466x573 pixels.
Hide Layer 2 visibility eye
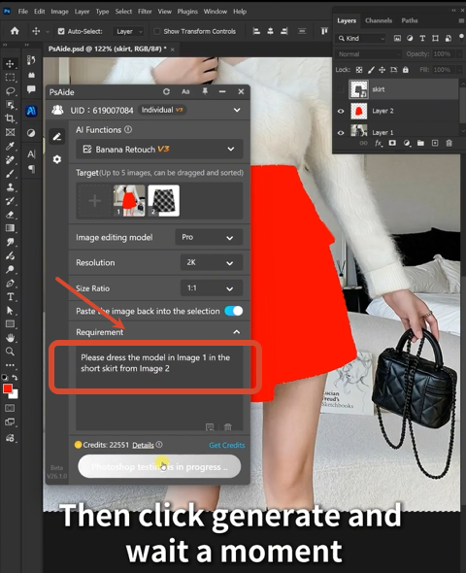[x=341, y=111]
